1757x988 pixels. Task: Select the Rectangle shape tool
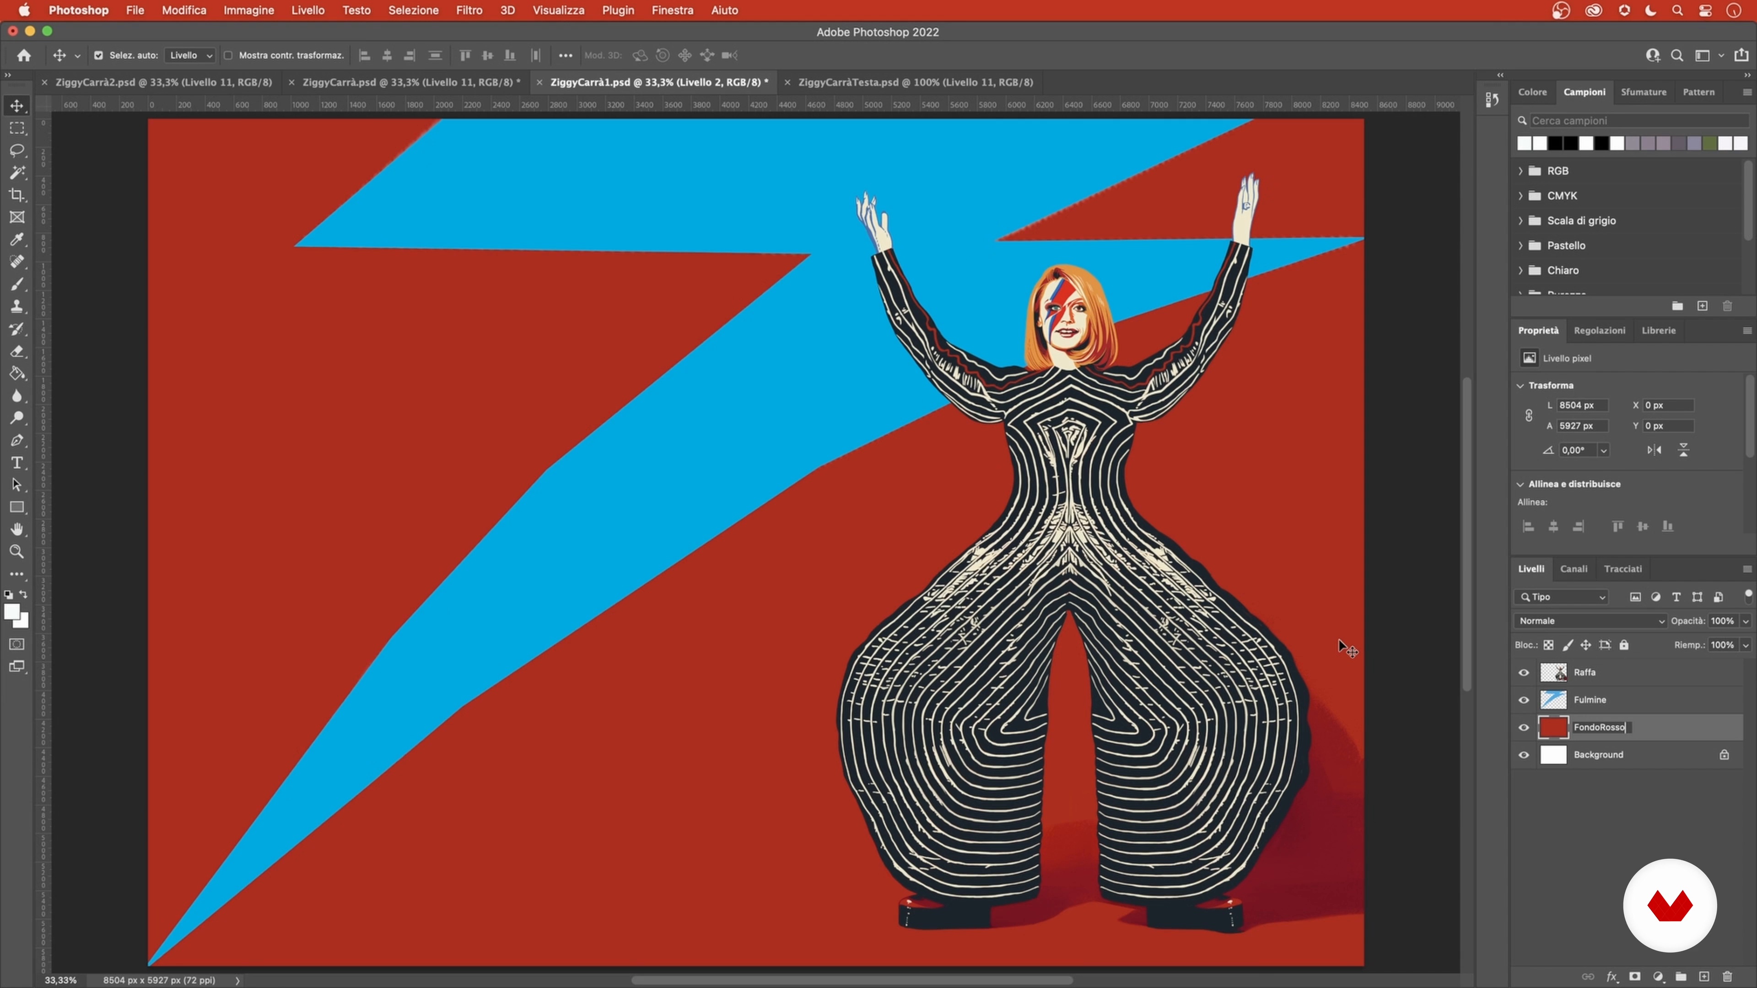tap(17, 507)
